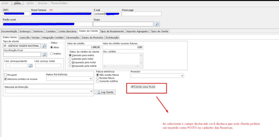Image resolution: width=279 pixels, height=137 pixels.
Task: Select the Ativo status option
Action: click(52, 47)
